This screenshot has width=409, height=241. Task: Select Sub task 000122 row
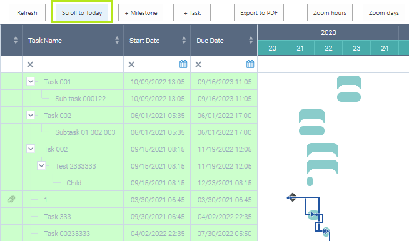(x=129, y=99)
